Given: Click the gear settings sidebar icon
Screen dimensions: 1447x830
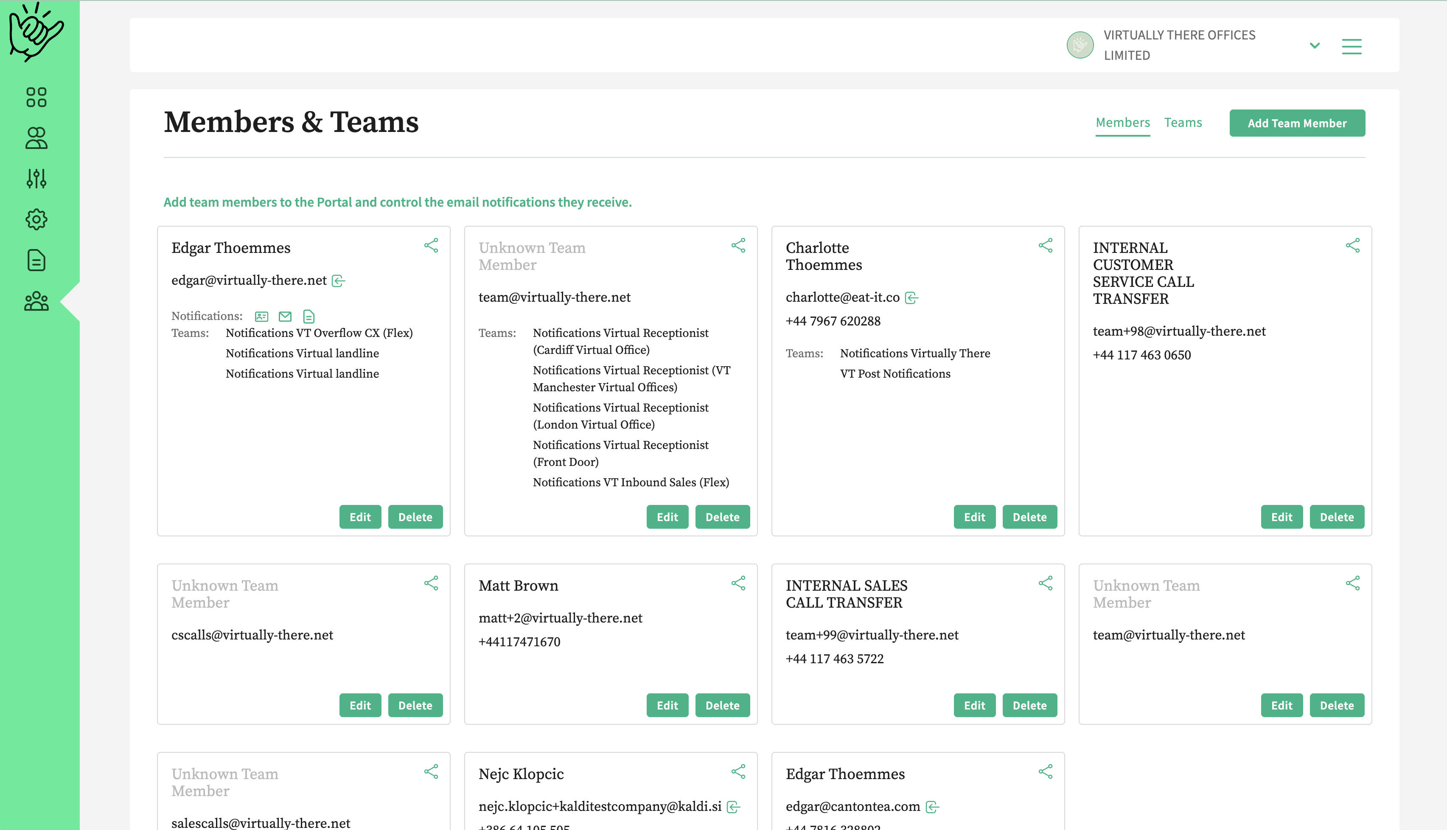Looking at the screenshot, I should [36, 219].
